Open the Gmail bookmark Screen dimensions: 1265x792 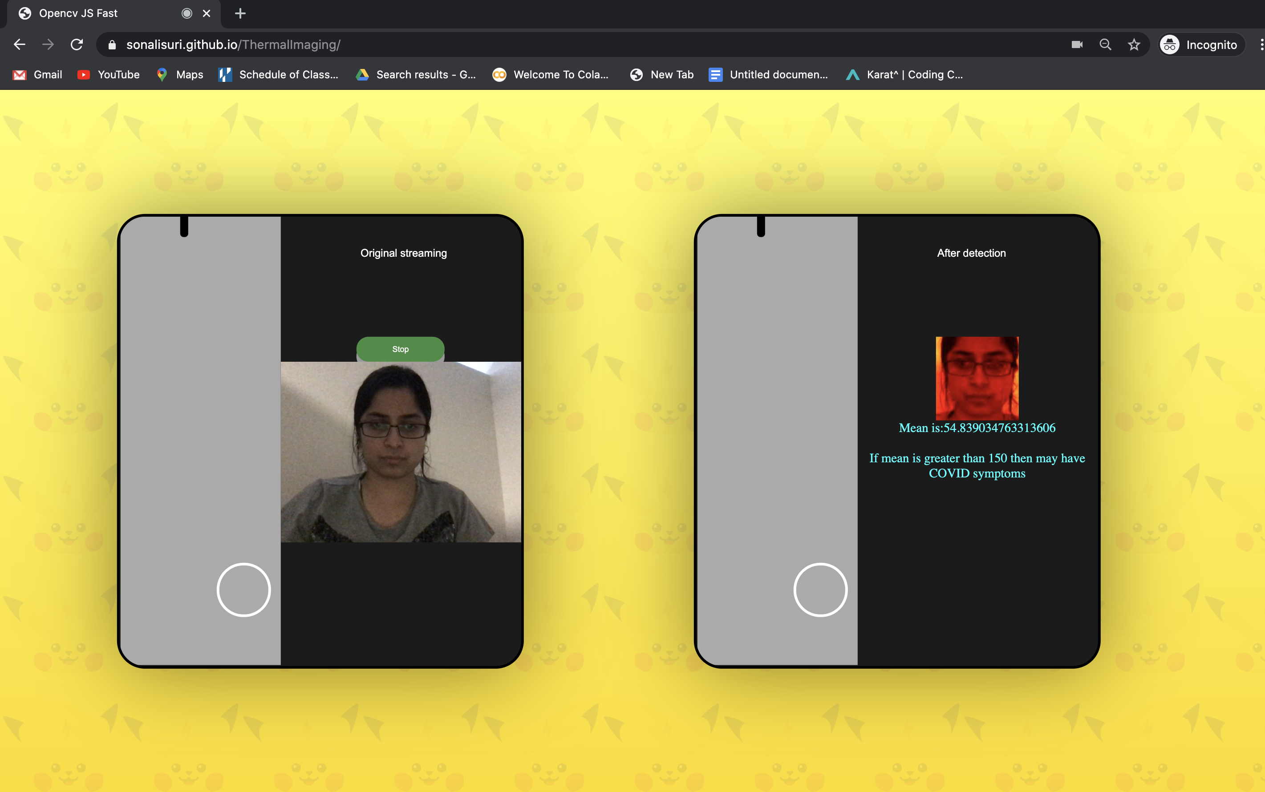37,74
